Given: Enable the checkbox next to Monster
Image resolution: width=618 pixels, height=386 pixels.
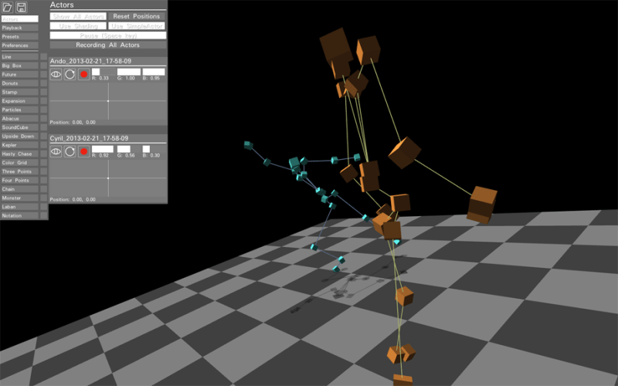Looking at the screenshot, I should coord(43,198).
